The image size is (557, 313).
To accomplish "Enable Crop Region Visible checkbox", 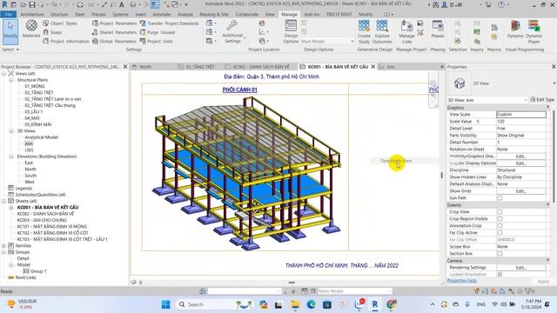I will pyautogui.click(x=500, y=218).
